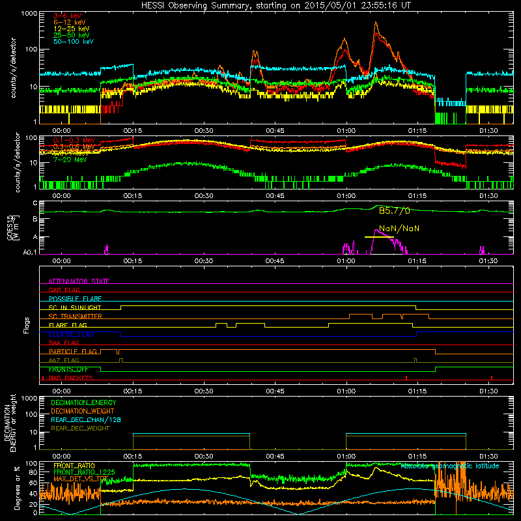Viewport: 521px width, 521px height.
Task: Click the NaN/NaN annotation in GOES panel
Action: click(x=399, y=229)
